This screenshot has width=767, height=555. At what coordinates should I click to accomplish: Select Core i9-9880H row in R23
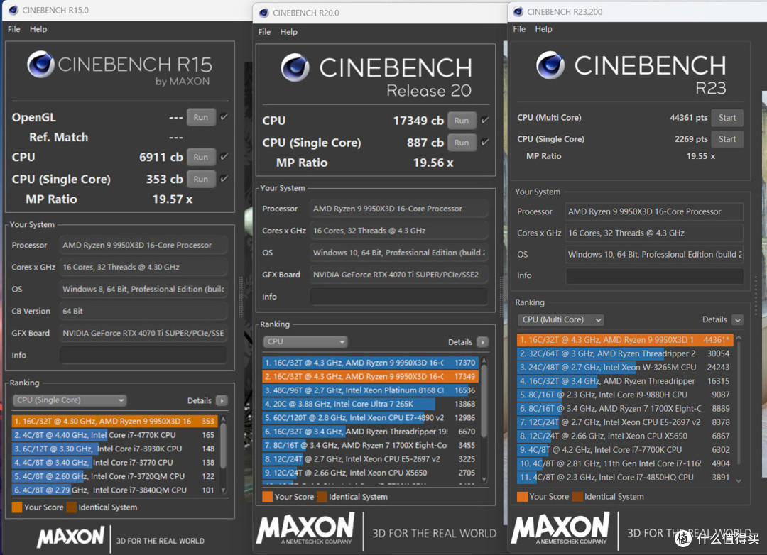click(x=625, y=394)
